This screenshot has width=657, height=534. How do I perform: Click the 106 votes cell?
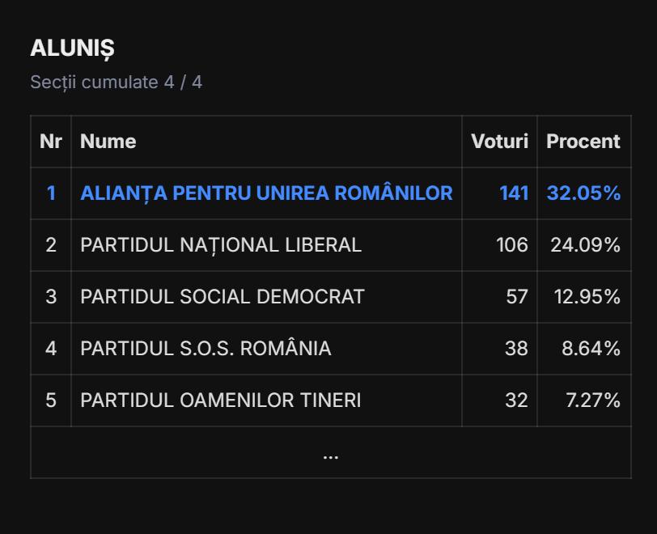tap(512, 245)
